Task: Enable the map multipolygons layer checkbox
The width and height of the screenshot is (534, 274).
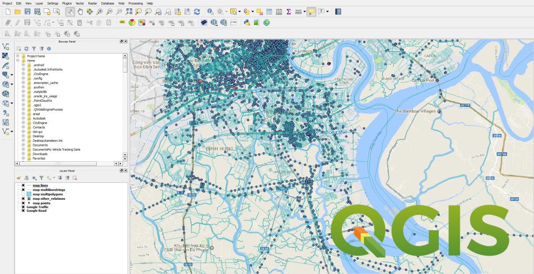Action: pyautogui.click(x=23, y=194)
